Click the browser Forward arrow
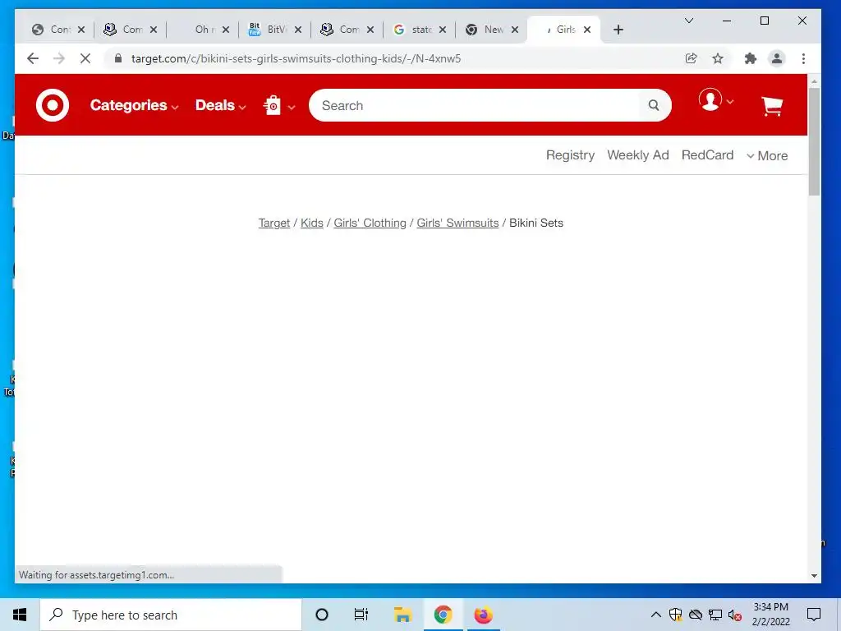This screenshot has width=841, height=631. (59, 58)
